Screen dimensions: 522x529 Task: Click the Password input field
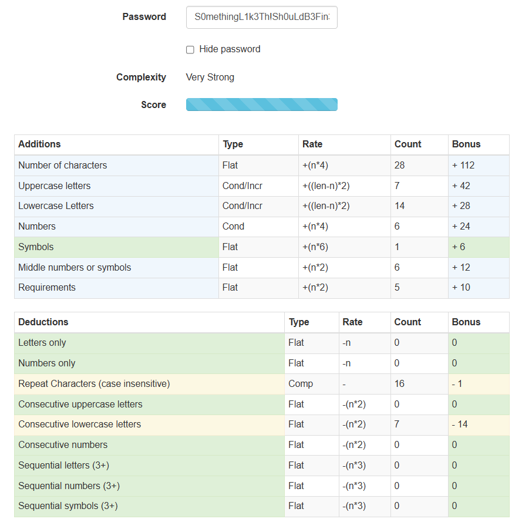pos(261,18)
